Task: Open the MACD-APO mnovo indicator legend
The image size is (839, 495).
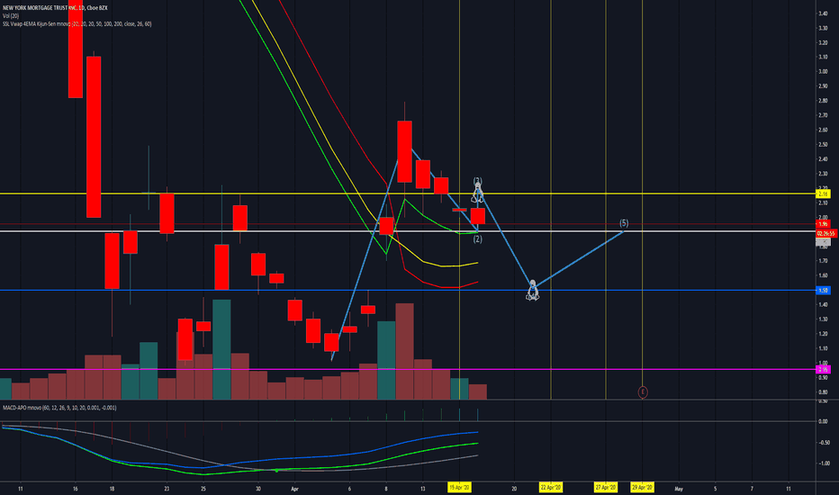Action: (x=59, y=408)
